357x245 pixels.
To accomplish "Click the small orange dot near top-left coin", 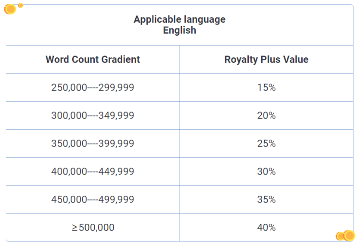I will [x=21, y=5].
